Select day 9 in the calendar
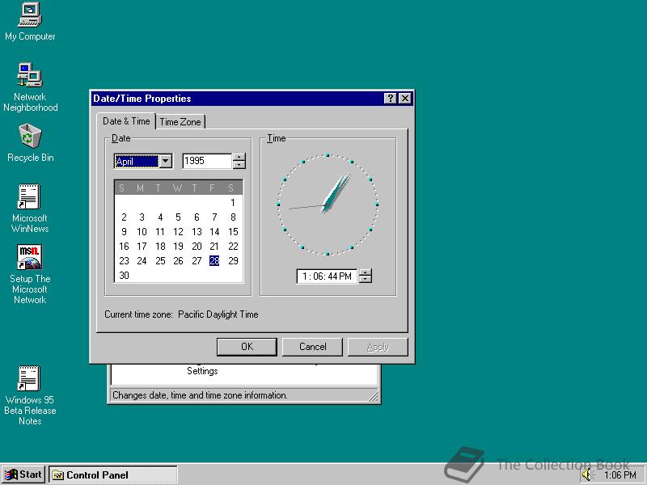The height and width of the screenshot is (485, 647). (124, 232)
